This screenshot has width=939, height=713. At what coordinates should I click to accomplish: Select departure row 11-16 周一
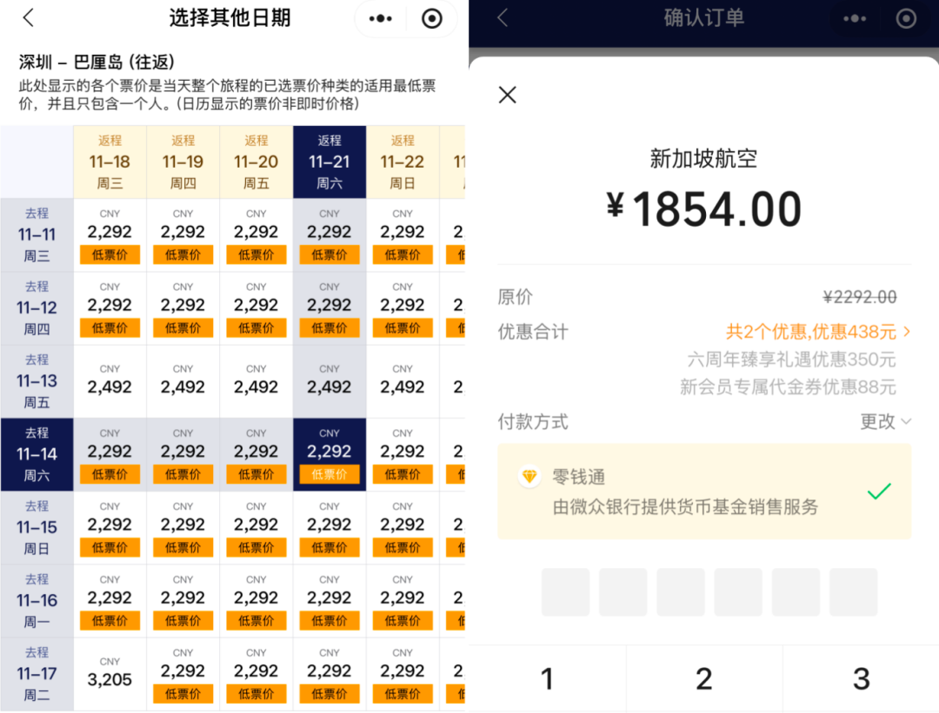(37, 601)
